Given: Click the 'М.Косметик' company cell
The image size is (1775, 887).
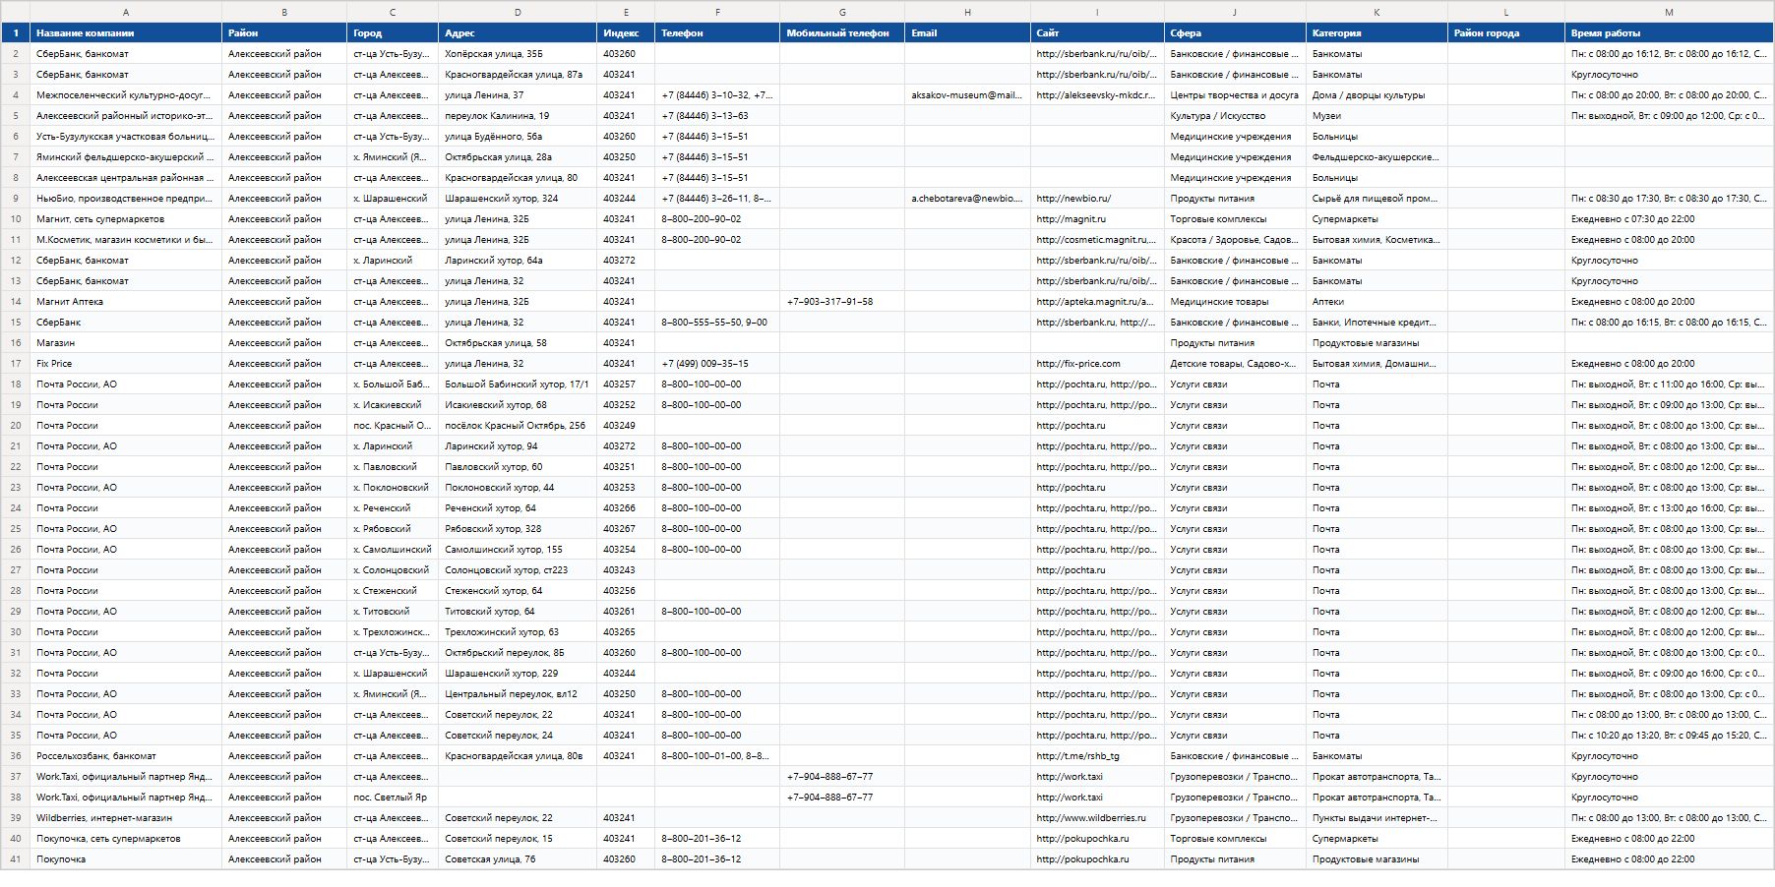Looking at the screenshot, I should pos(126,240).
